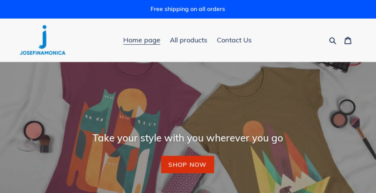This screenshot has height=193, width=376.
Task: Click the small kabuki brush on left
Action: [44, 143]
